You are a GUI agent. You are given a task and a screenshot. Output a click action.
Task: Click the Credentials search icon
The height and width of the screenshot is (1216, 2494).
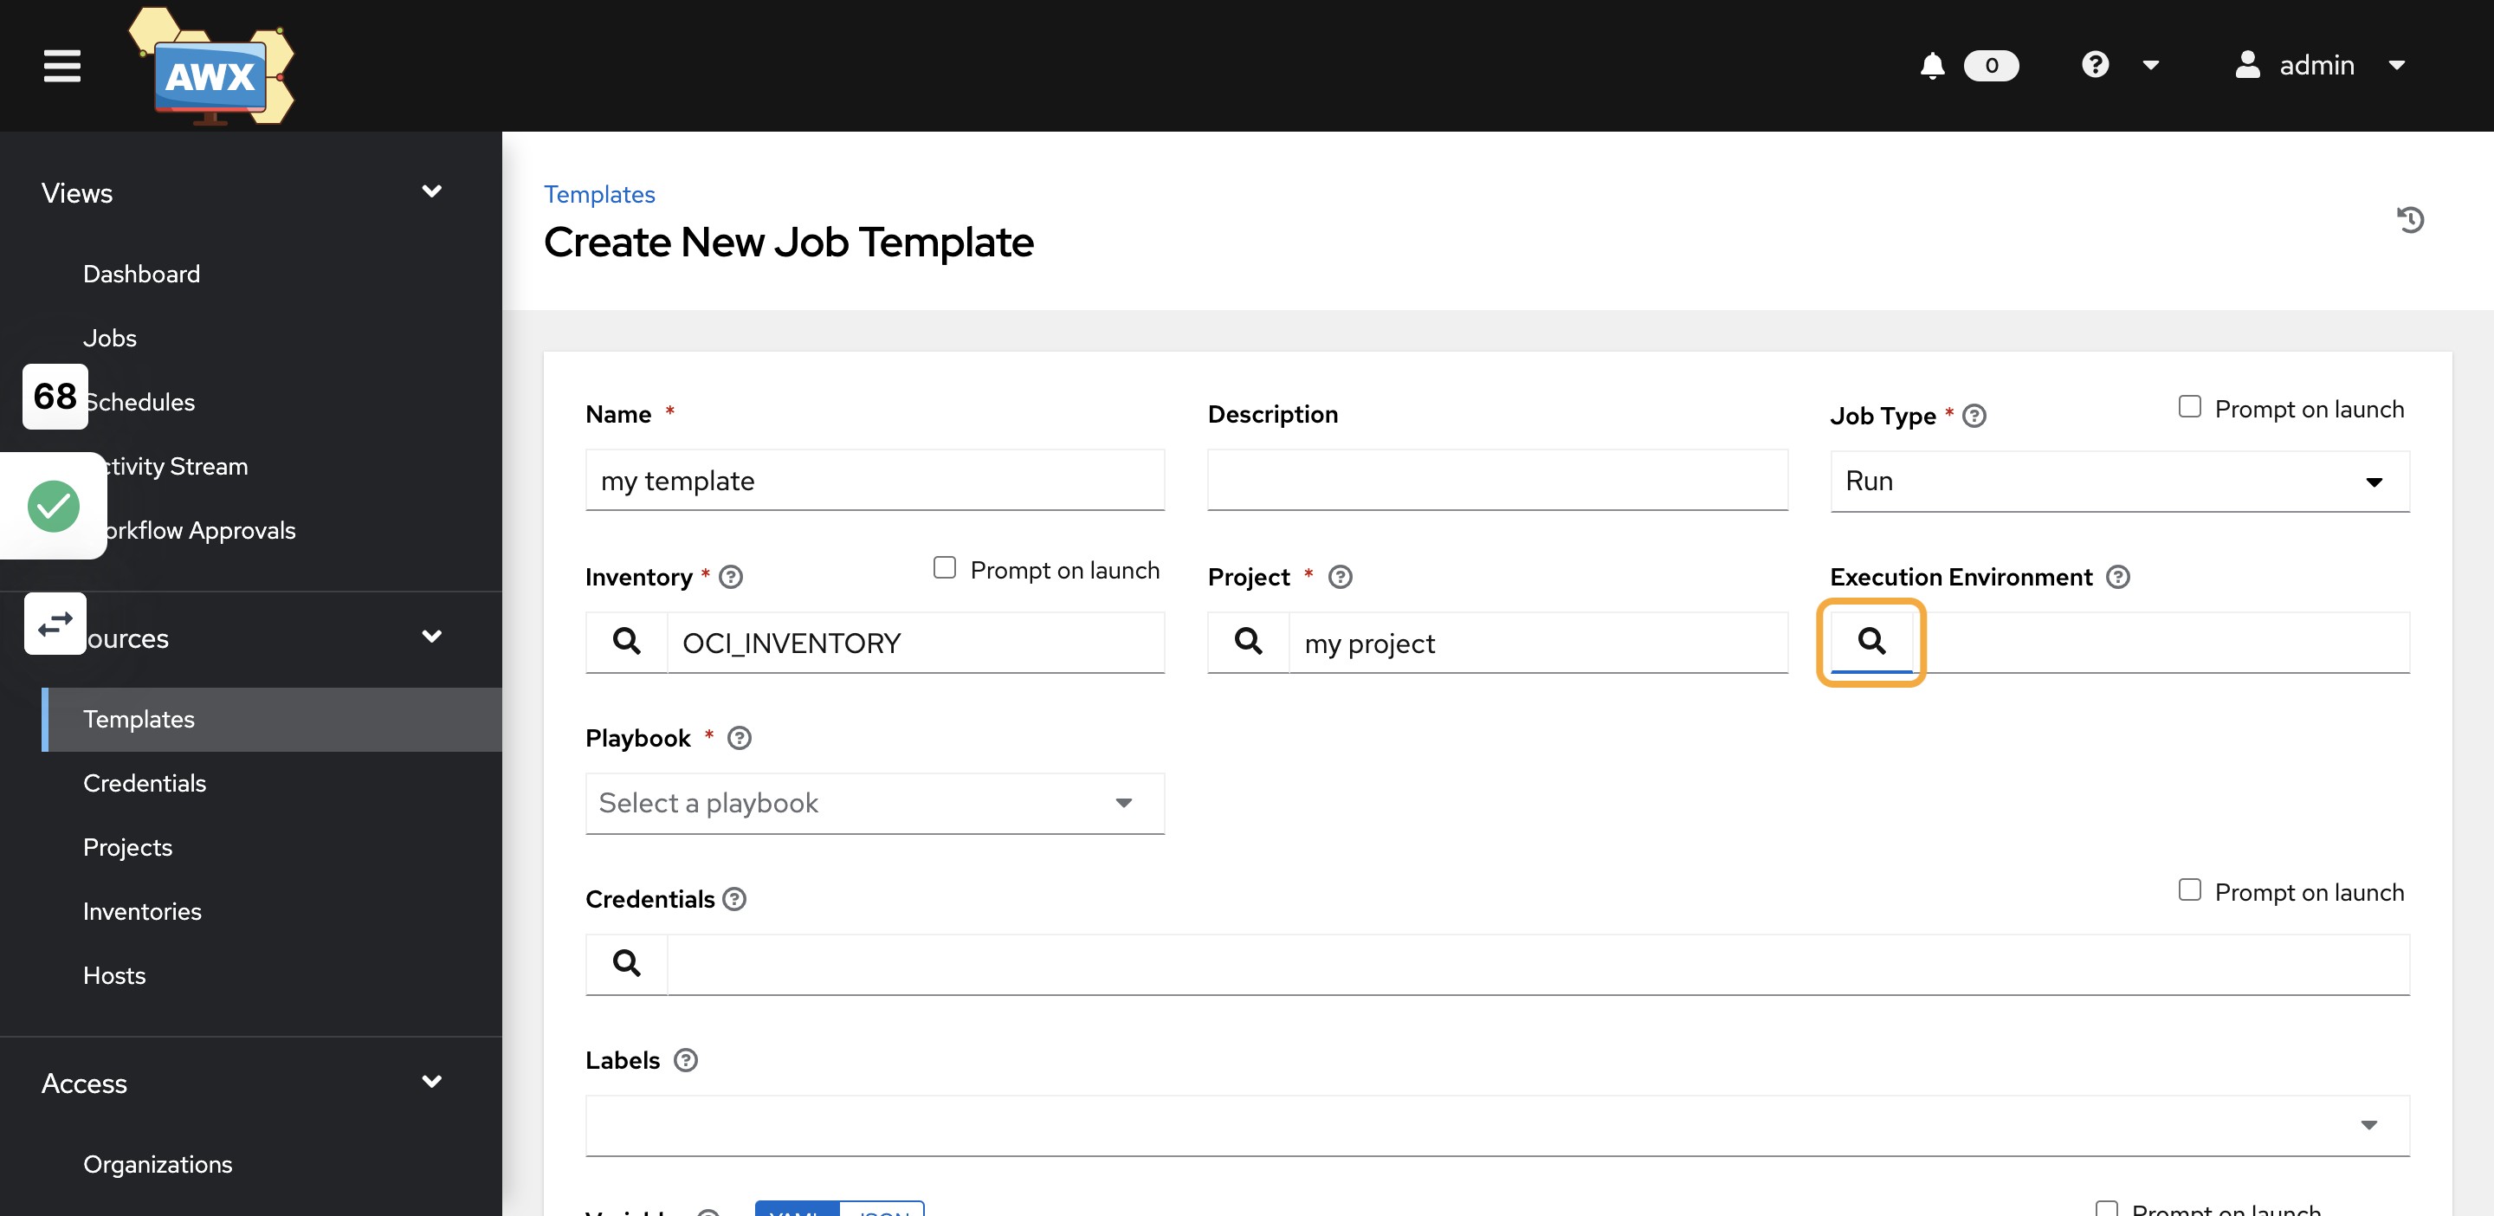coord(627,961)
